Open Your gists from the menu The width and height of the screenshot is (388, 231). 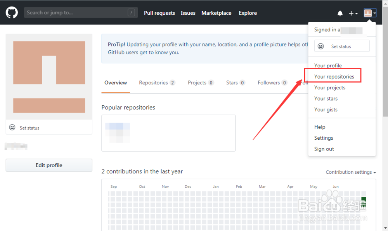(x=326, y=110)
